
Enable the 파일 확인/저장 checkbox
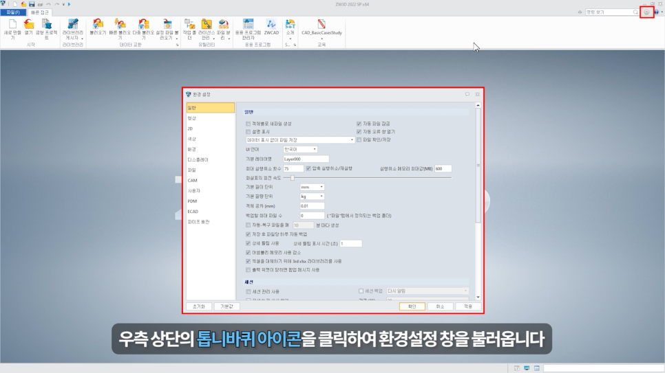pyautogui.click(x=359, y=139)
